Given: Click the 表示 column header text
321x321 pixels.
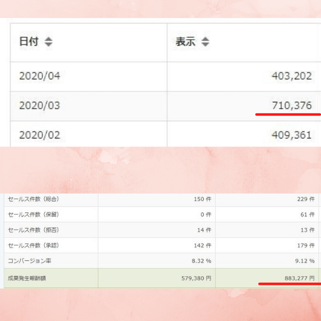Looking at the screenshot, I should (185, 42).
